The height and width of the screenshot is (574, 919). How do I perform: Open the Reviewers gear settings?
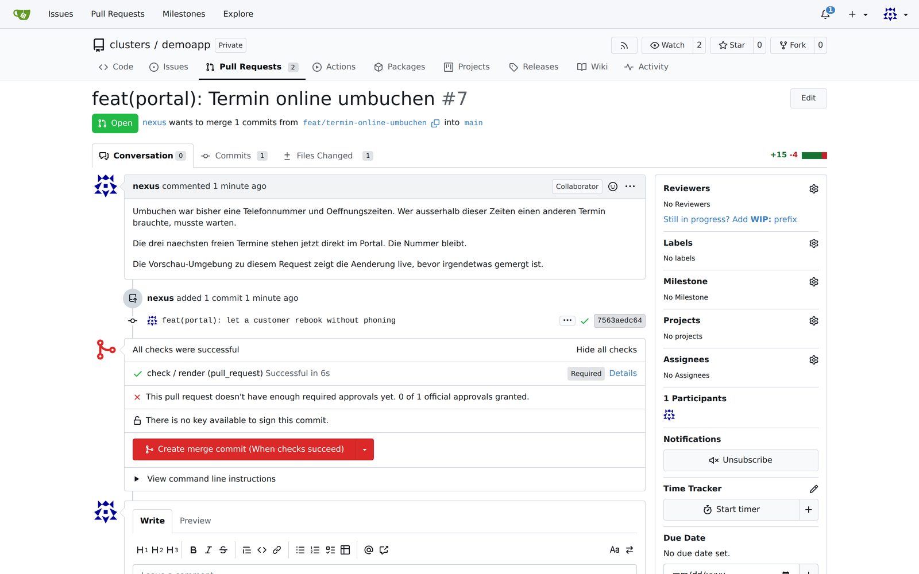[x=813, y=189]
